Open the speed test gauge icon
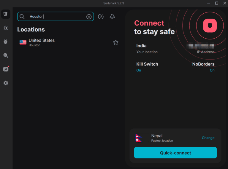 click(x=101, y=17)
